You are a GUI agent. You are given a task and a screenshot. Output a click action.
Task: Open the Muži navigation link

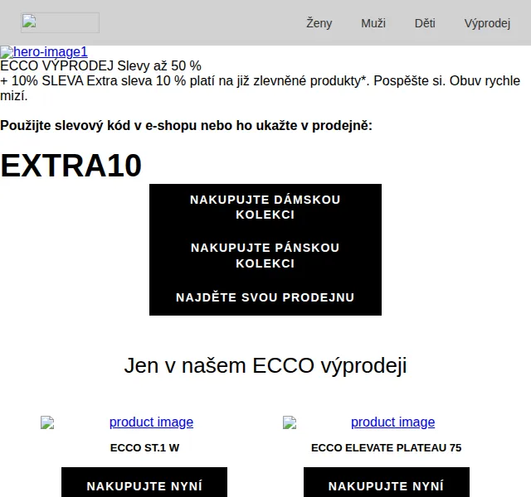pyautogui.click(x=373, y=23)
